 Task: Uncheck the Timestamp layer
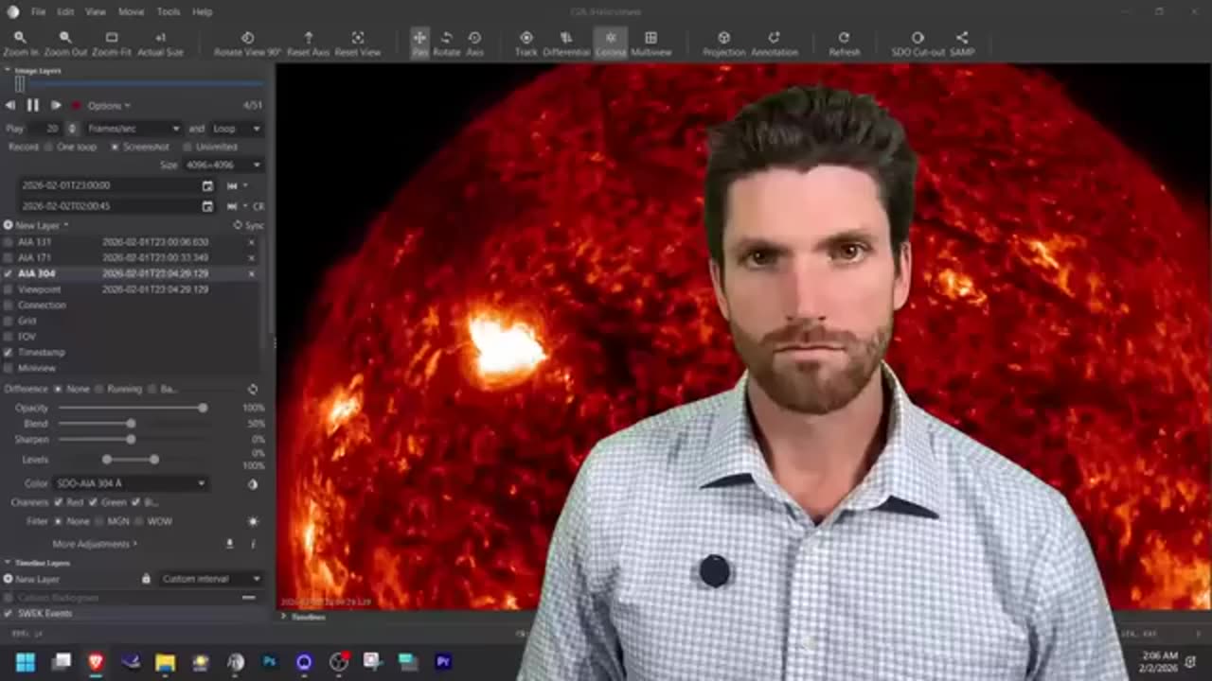pos(9,352)
